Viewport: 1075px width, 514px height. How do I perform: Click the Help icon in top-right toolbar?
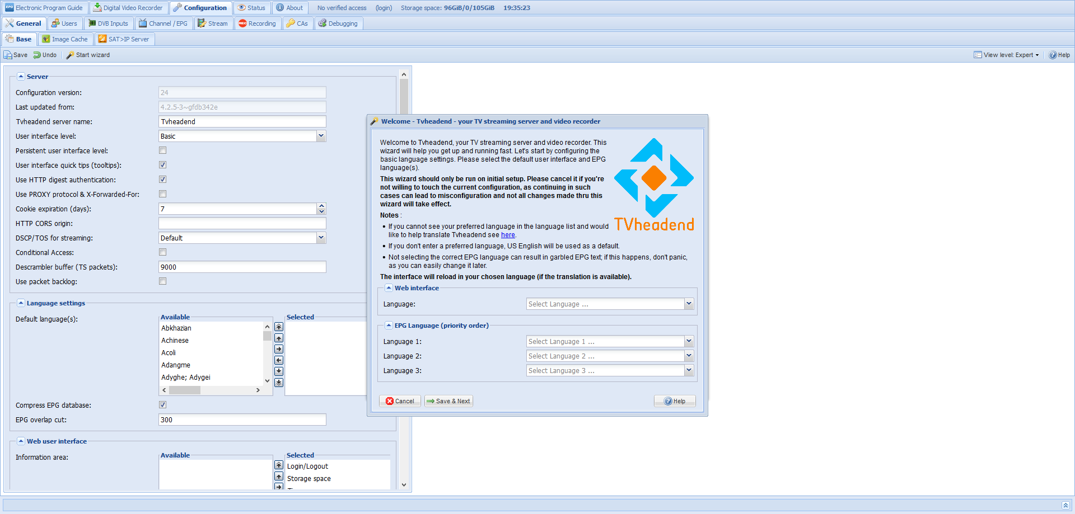(1053, 55)
